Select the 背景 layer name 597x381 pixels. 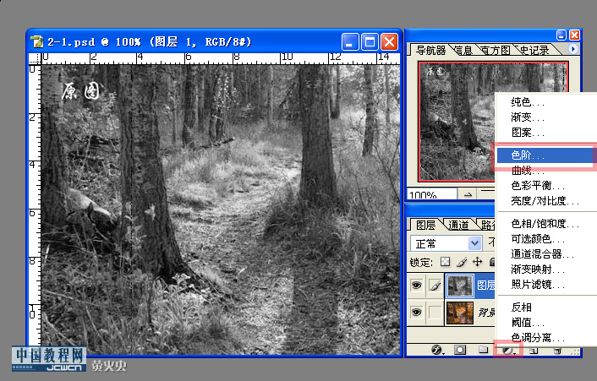(486, 313)
